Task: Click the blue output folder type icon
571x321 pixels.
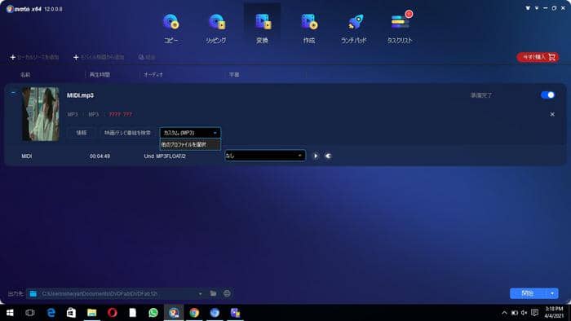Action: point(33,293)
